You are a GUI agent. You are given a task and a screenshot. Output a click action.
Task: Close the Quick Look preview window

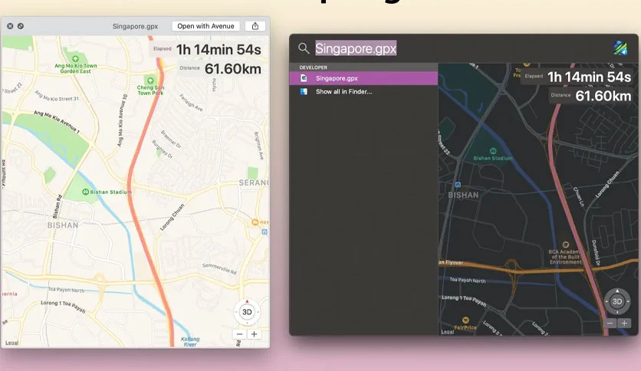point(10,26)
